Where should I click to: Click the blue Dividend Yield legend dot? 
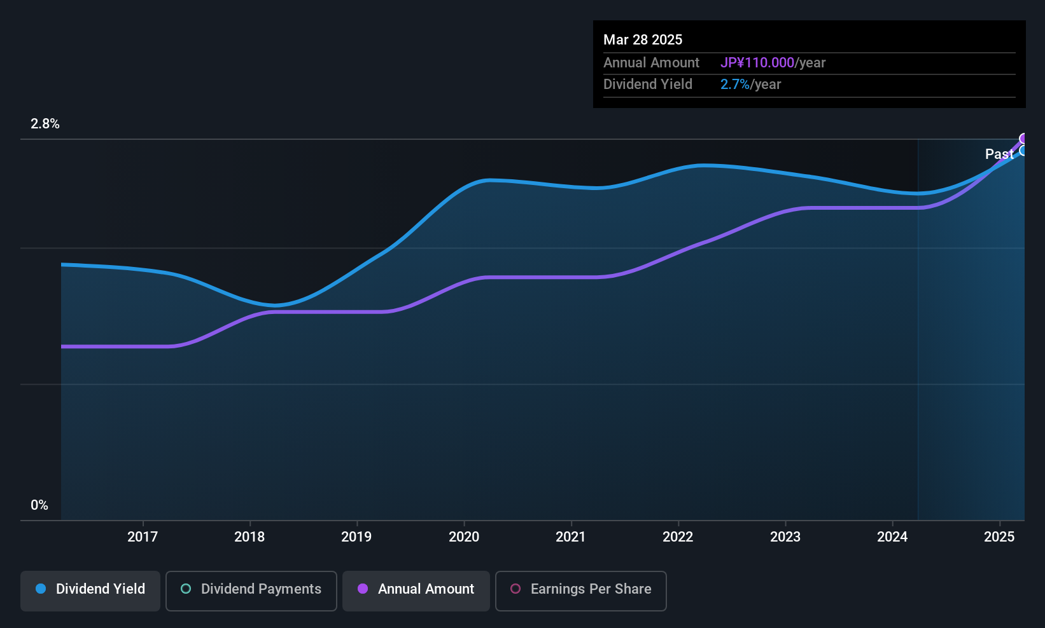point(40,589)
